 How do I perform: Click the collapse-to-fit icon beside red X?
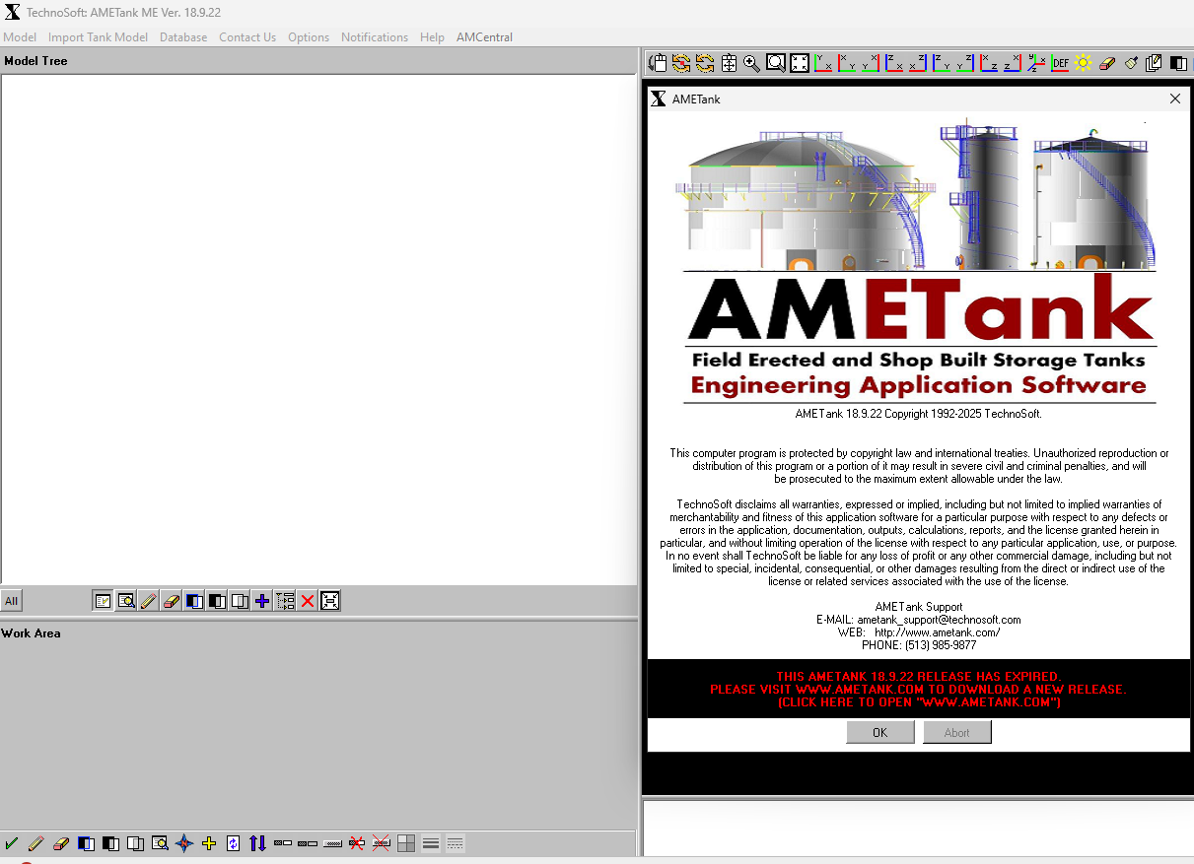330,601
